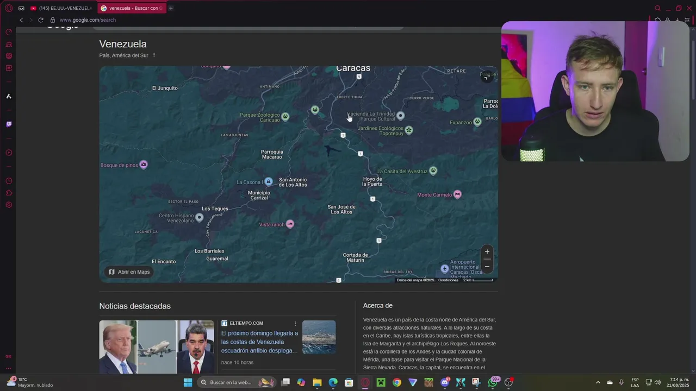The height and width of the screenshot is (391, 696).
Task: Open History clock icon in sidebar
Action: tap(9, 181)
